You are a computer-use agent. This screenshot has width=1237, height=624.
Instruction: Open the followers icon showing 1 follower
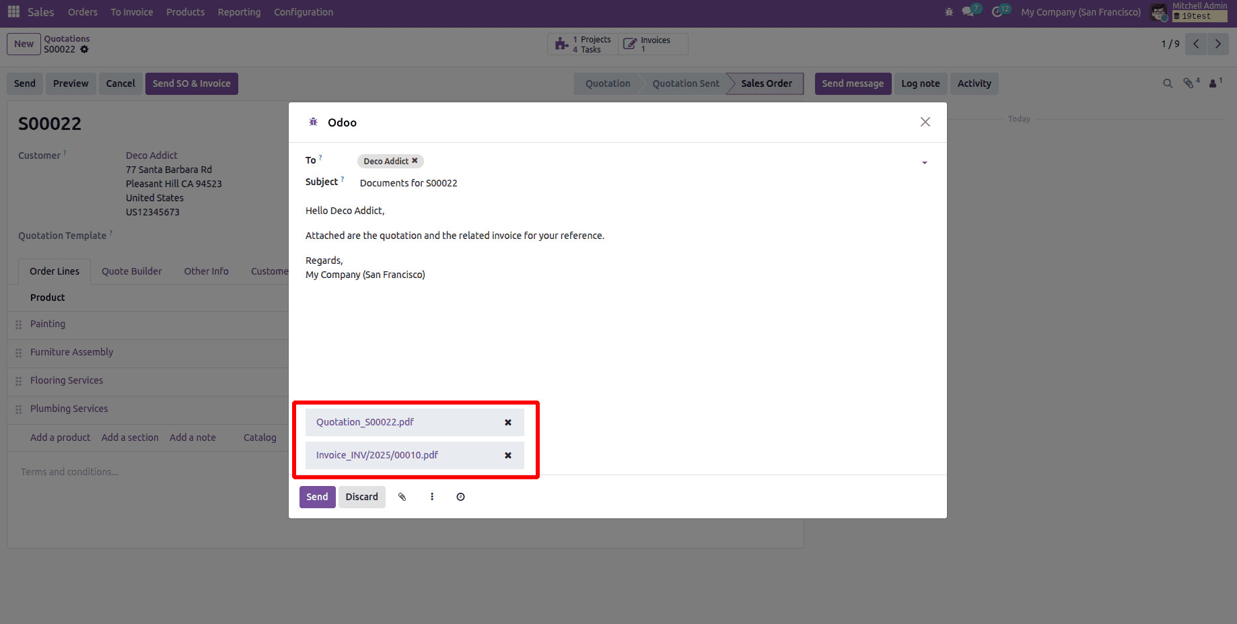pyautogui.click(x=1213, y=83)
